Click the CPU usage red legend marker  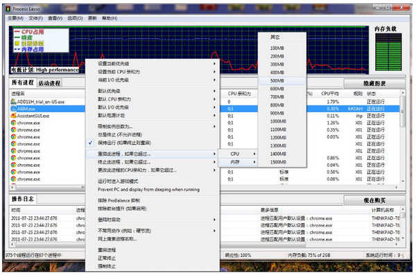pos(17,32)
